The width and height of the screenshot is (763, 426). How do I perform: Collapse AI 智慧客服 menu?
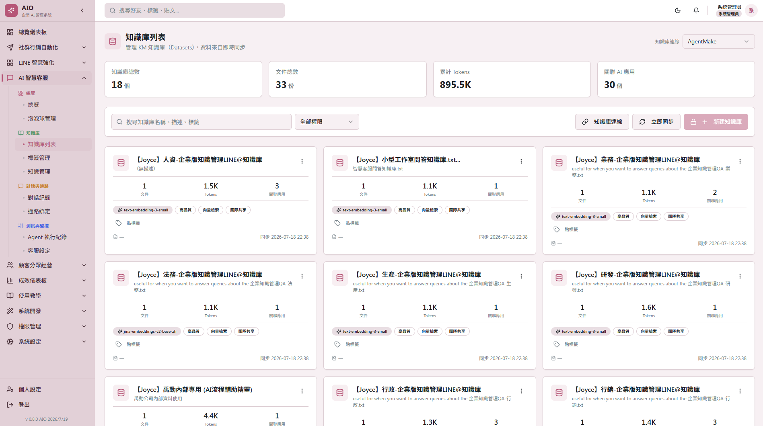[47, 78]
